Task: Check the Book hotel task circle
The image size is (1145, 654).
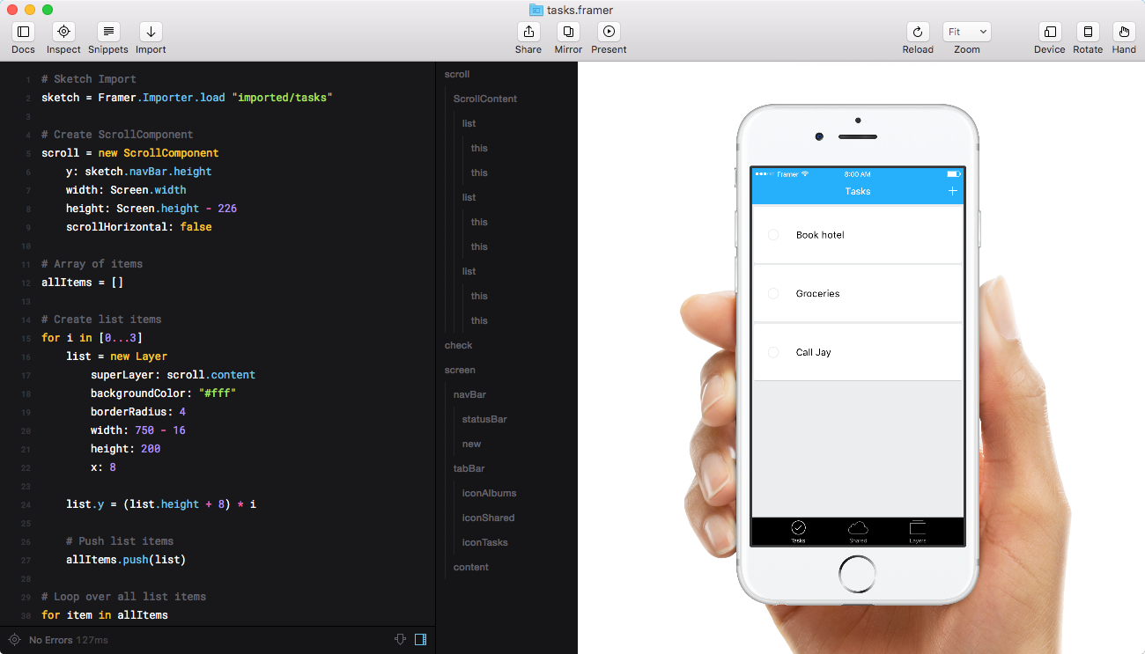Action: (773, 235)
